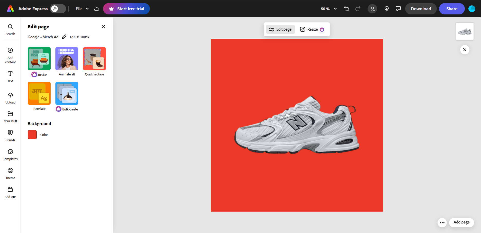Image resolution: width=481 pixels, height=233 pixels.
Task: Select the Animate all card
Action: [x=67, y=62]
